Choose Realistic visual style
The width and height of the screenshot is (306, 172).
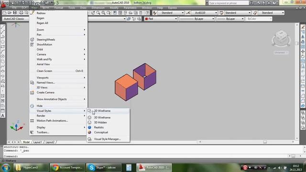coord(109,128)
